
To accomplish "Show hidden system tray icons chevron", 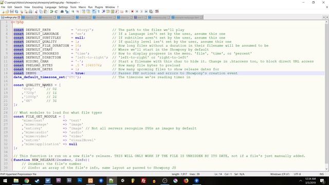I will (x=300, y=180).
